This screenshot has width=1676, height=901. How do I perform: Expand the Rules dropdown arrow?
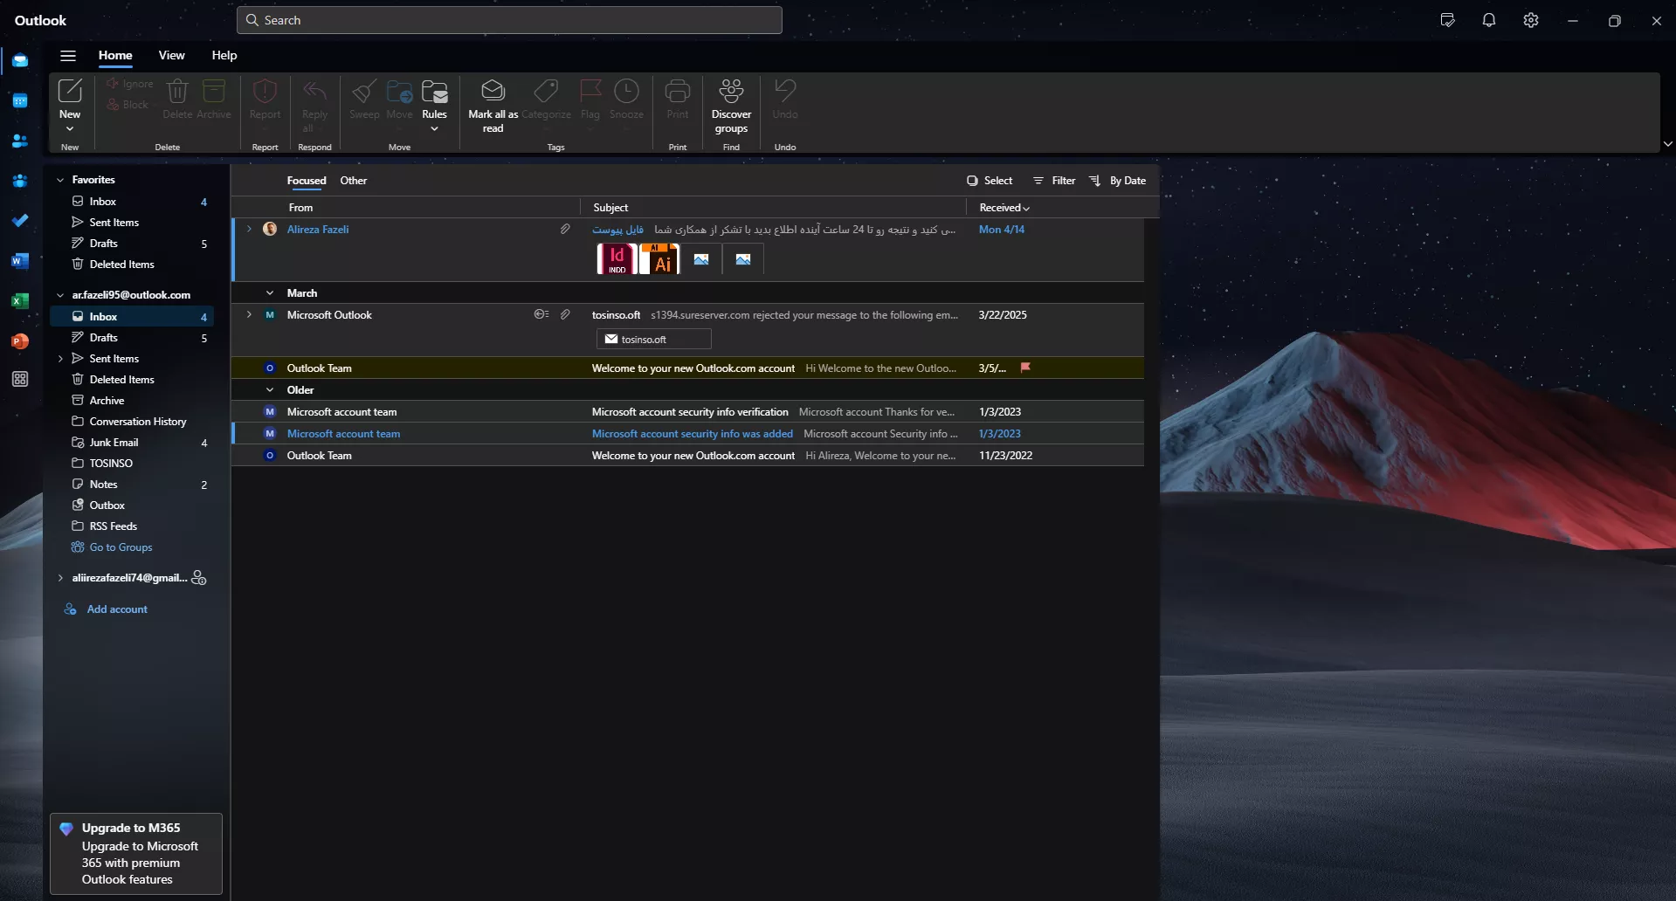(434, 129)
